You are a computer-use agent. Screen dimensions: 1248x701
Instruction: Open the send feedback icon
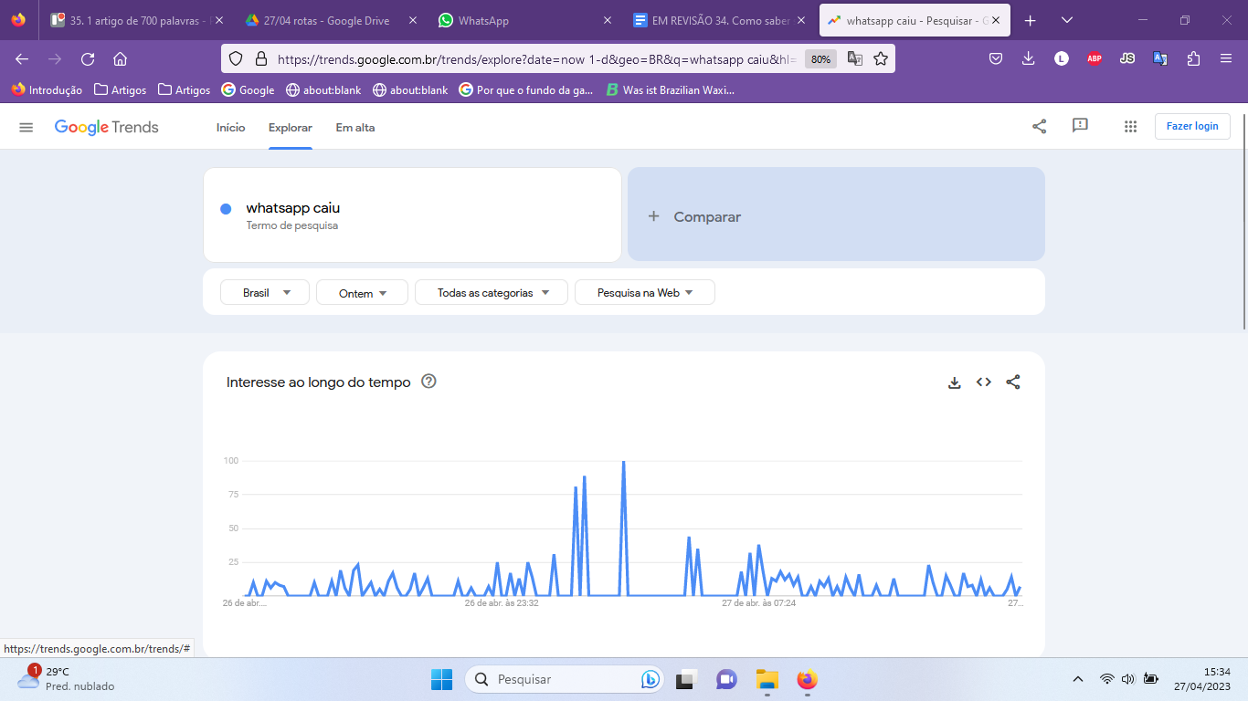(1080, 126)
